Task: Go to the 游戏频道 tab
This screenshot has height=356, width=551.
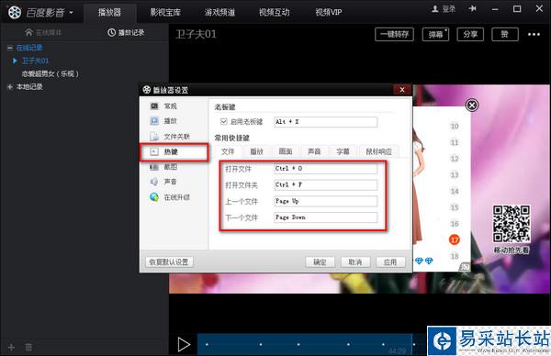Action: [219, 12]
